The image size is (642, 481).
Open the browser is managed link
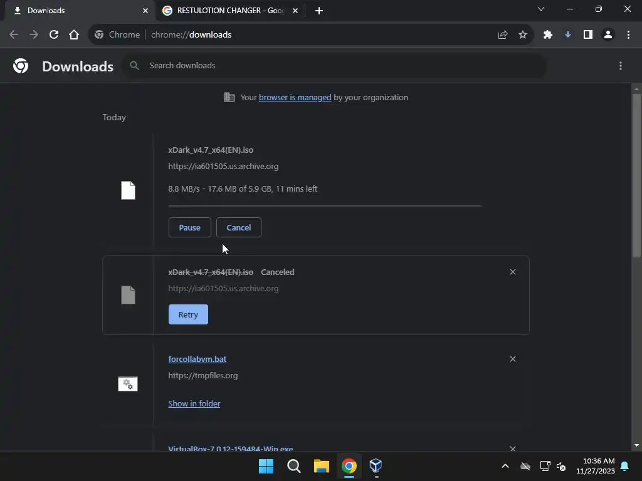[295, 97]
